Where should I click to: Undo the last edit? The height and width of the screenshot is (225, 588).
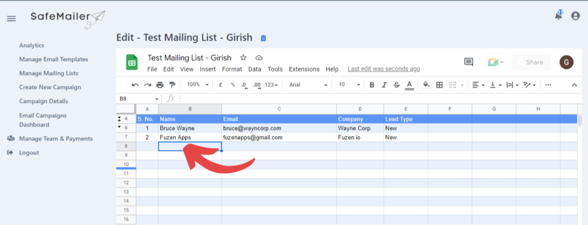tap(136, 85)
